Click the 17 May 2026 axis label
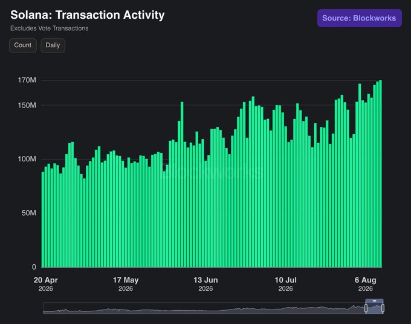Image resolution: width=411 pixels, height=324 pixels. click(126, 284)
